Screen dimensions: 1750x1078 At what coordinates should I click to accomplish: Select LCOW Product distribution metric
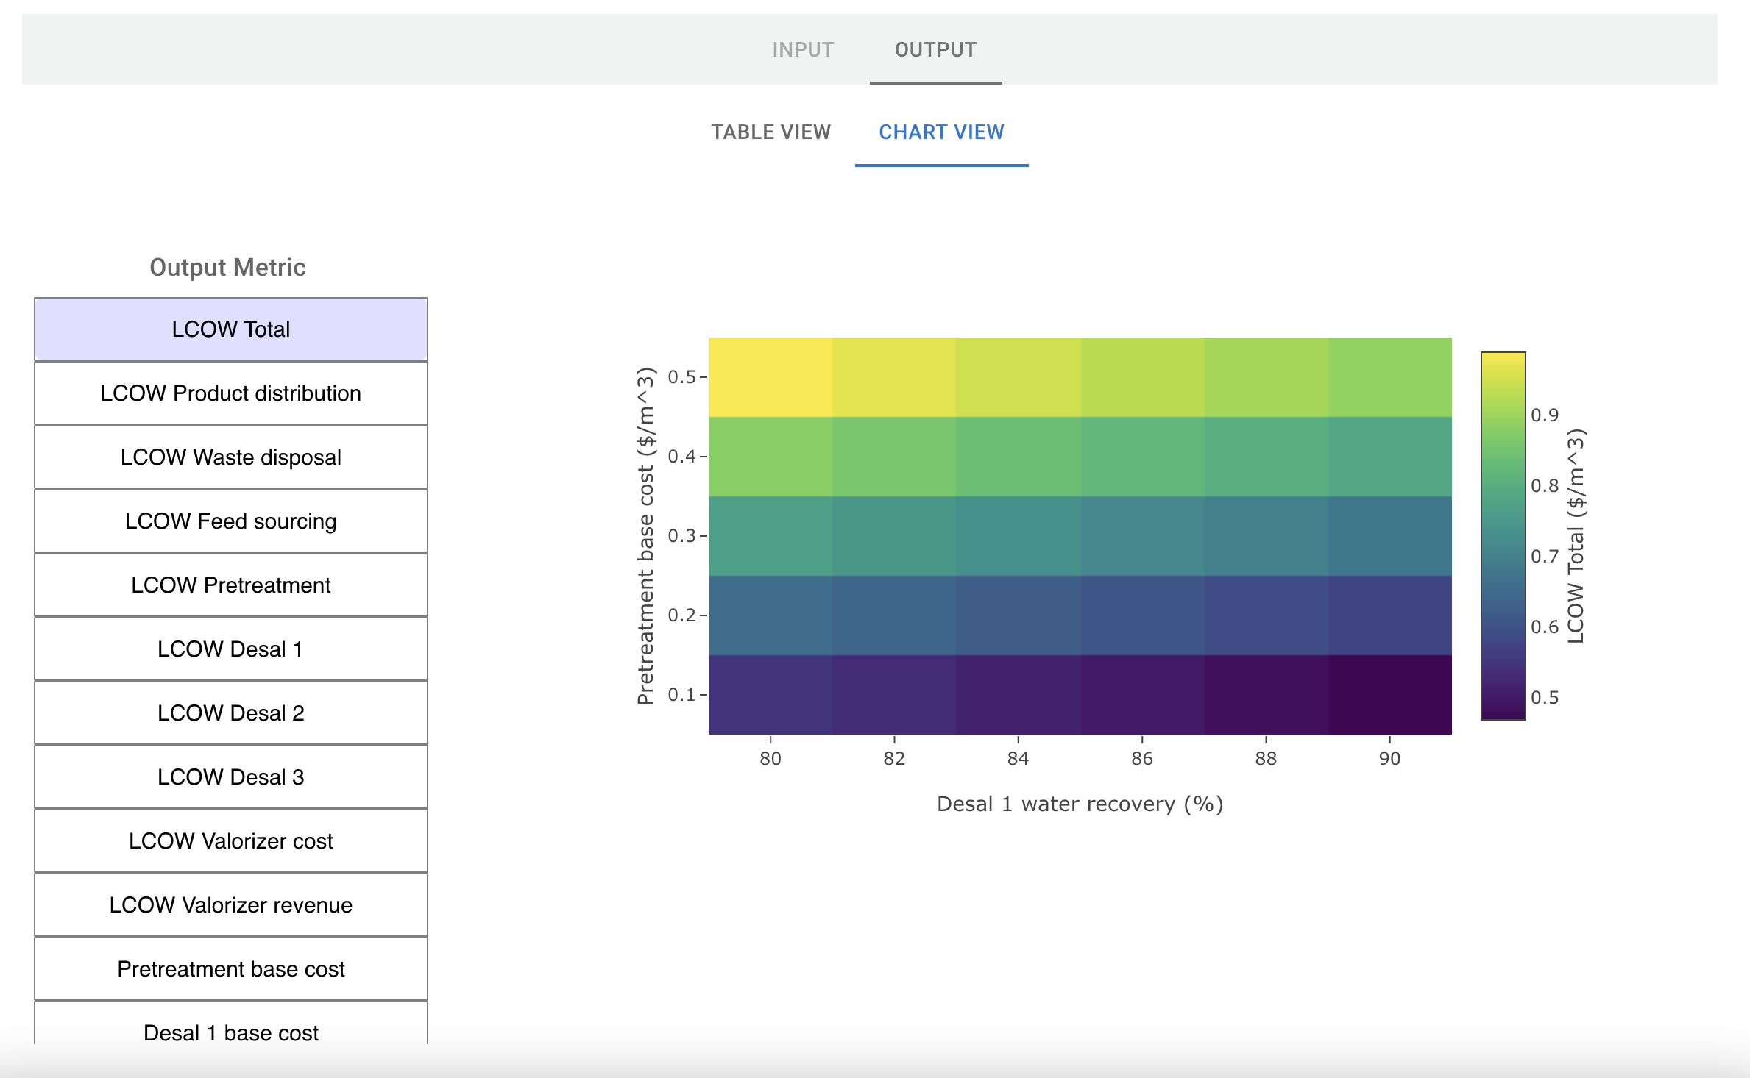pyautogui.click(x=231, y=393)
